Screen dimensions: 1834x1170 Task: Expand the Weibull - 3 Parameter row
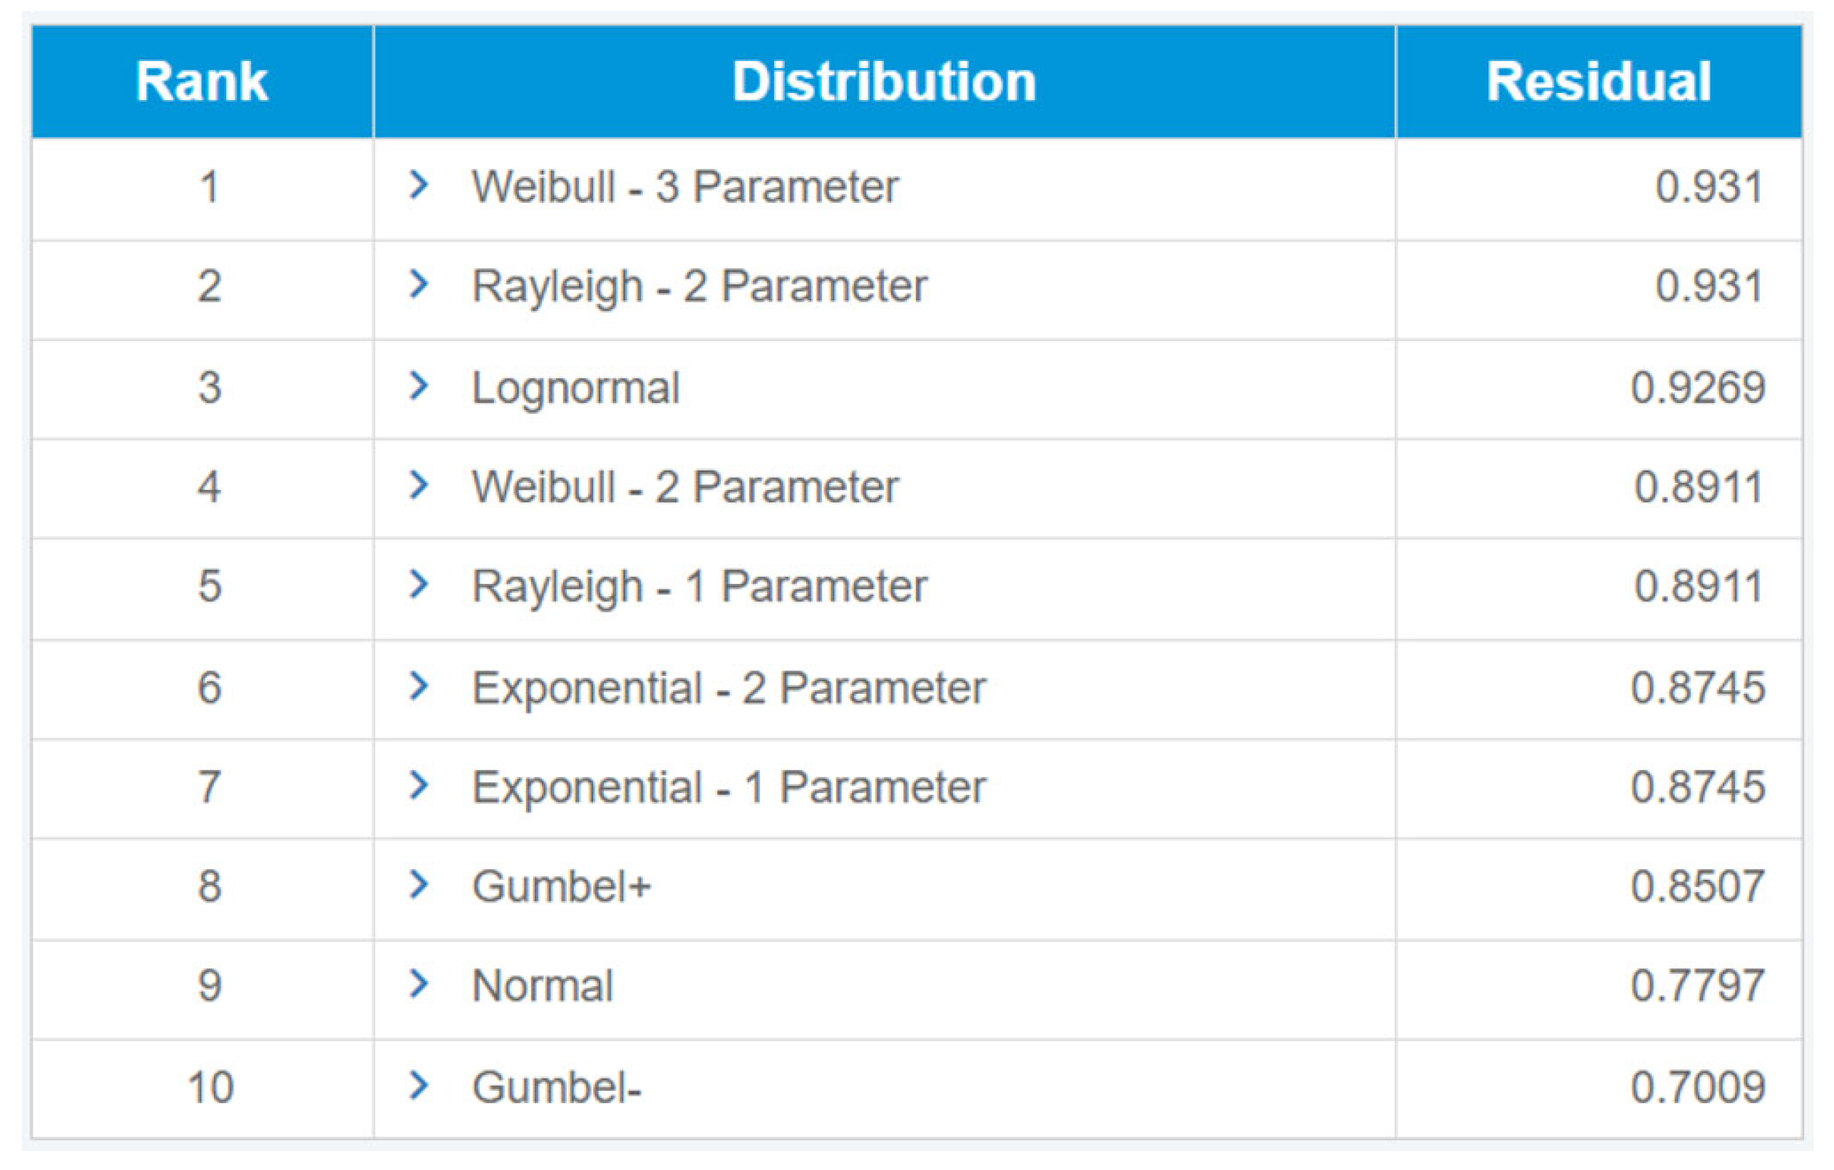coord(418,185)
